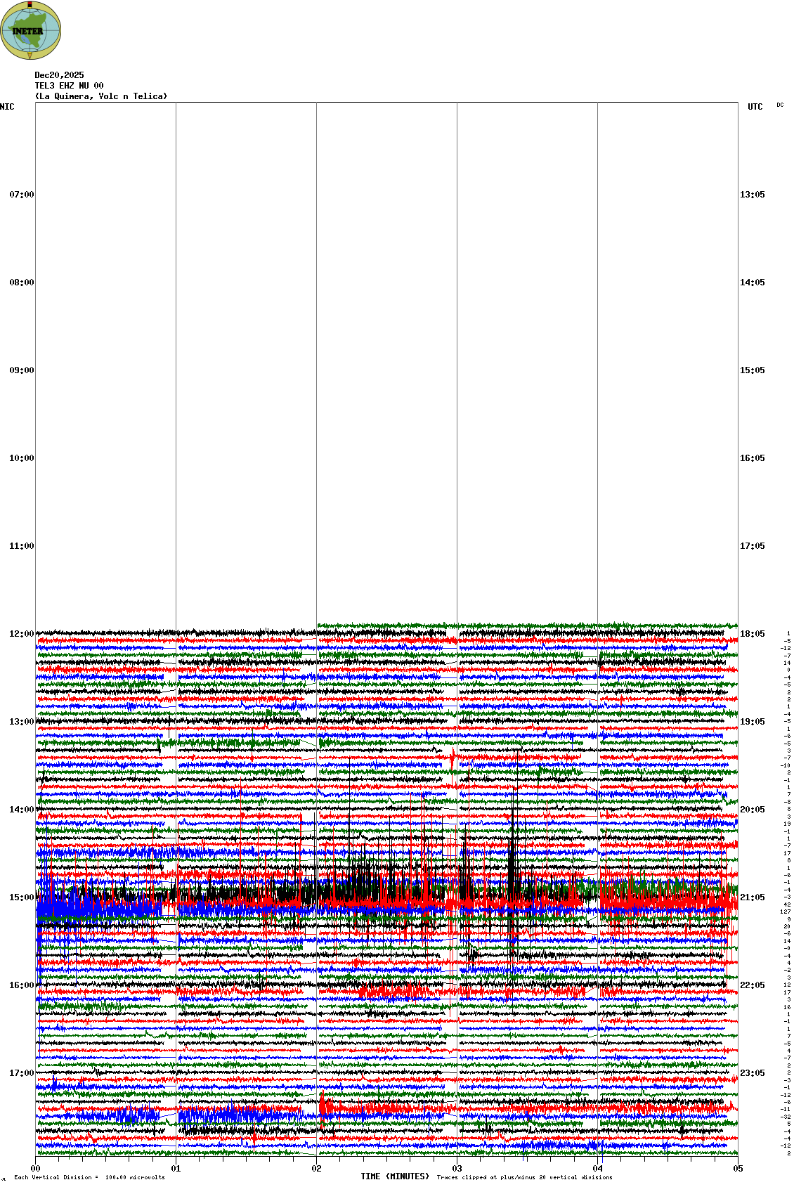The height and width of the screenshot is (1187, 794).
Task: Click the 18:05 UTC time label
Action: click(x=752, y=634)
